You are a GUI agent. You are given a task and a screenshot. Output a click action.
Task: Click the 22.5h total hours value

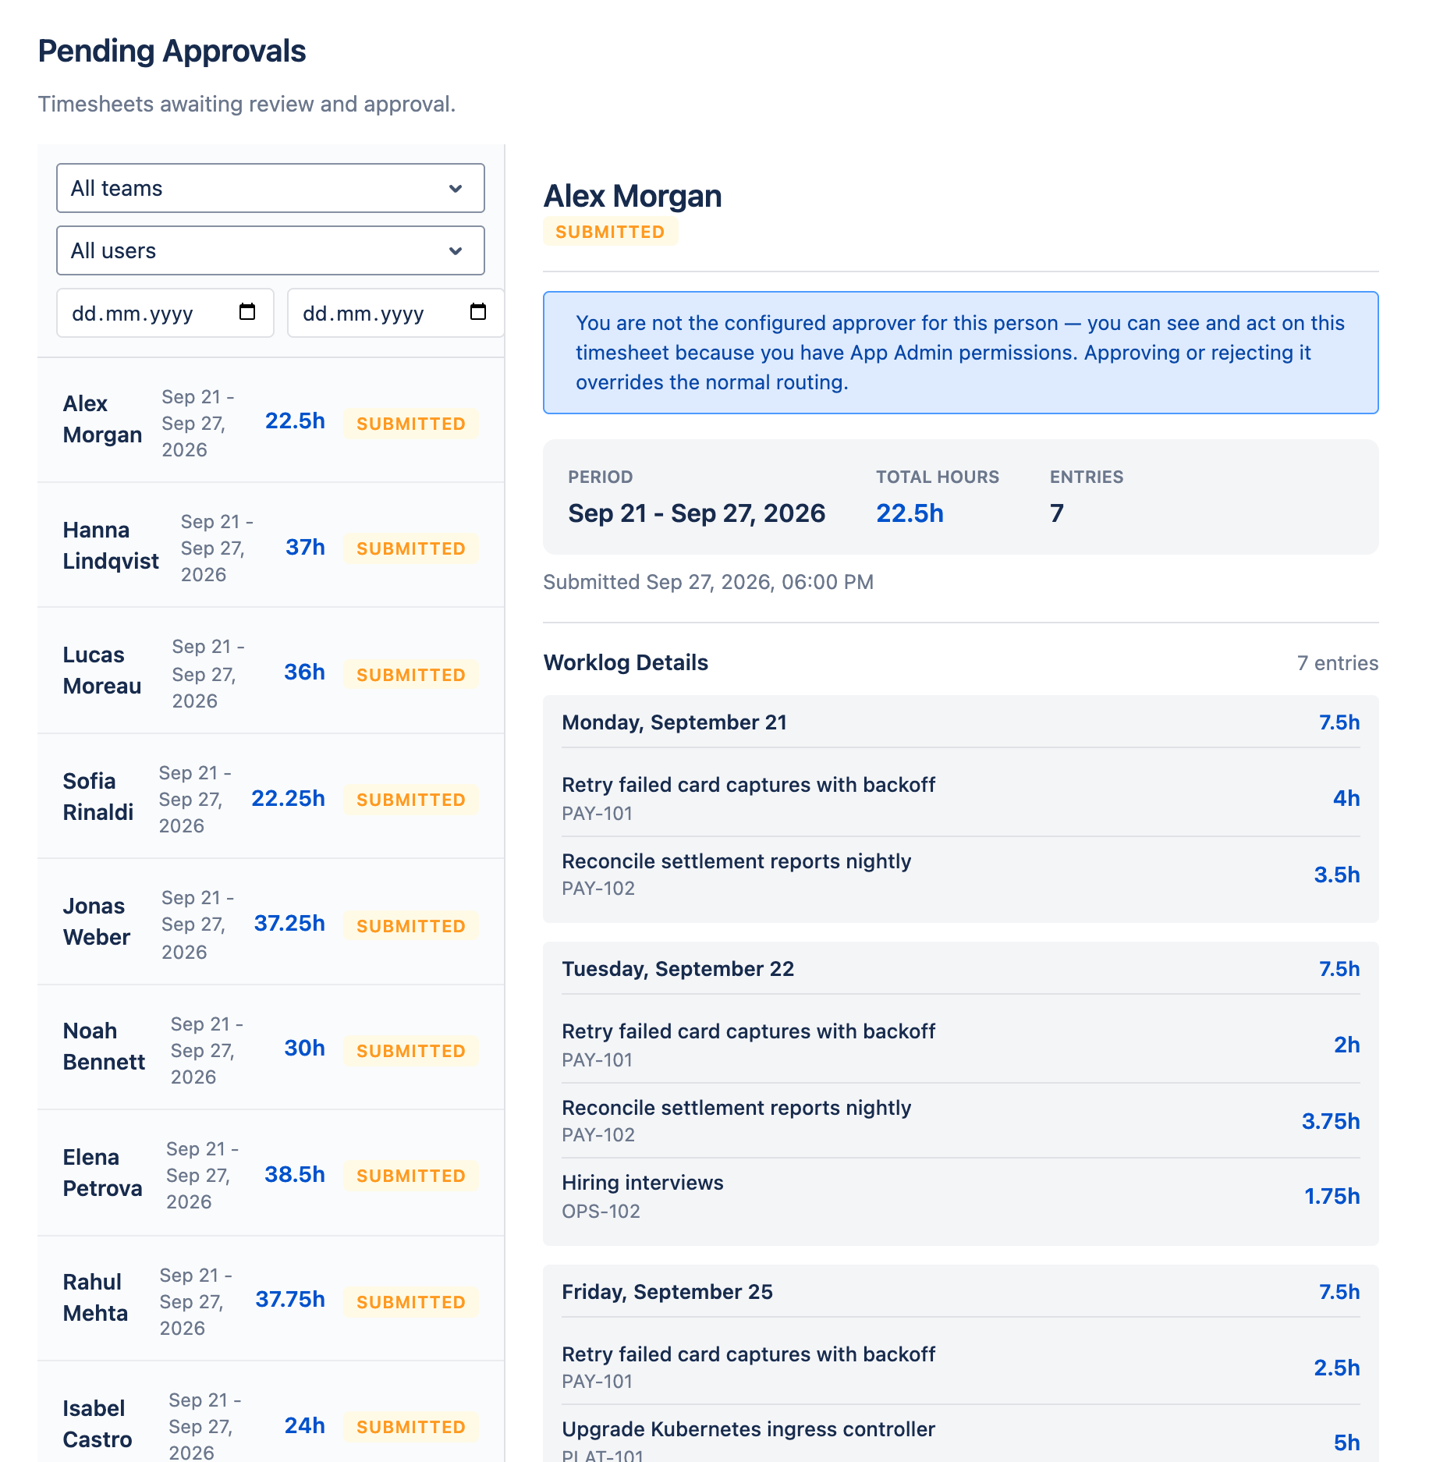point(910,513)
